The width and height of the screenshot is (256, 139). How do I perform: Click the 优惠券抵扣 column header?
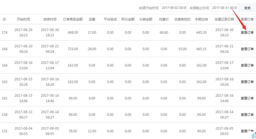click(182, 19)
